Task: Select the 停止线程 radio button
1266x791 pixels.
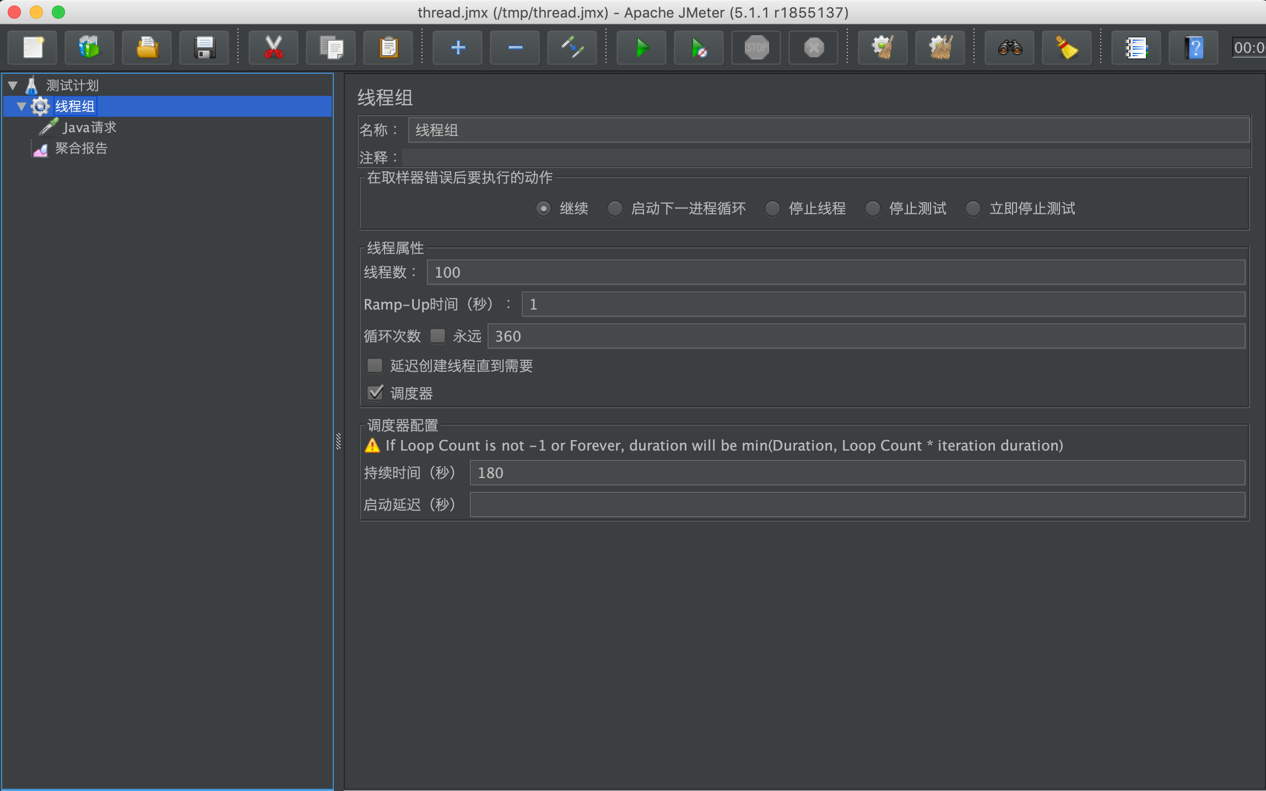Action: pos(772,209)
